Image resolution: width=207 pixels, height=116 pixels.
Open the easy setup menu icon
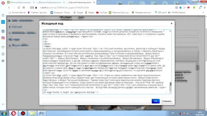pyautogui.click(x=205, y=8)
